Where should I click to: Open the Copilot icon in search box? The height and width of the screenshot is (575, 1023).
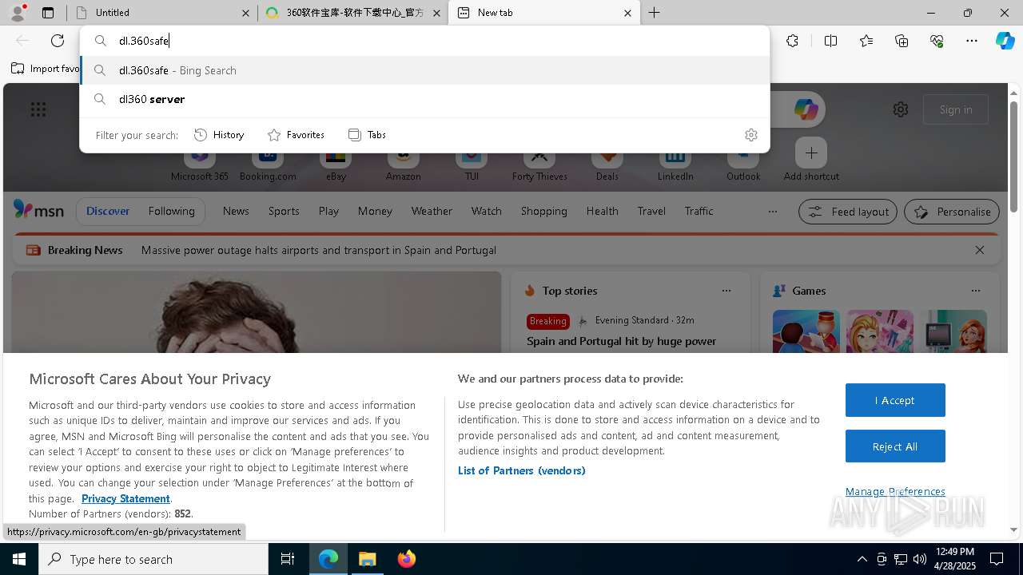click(806, 109)
